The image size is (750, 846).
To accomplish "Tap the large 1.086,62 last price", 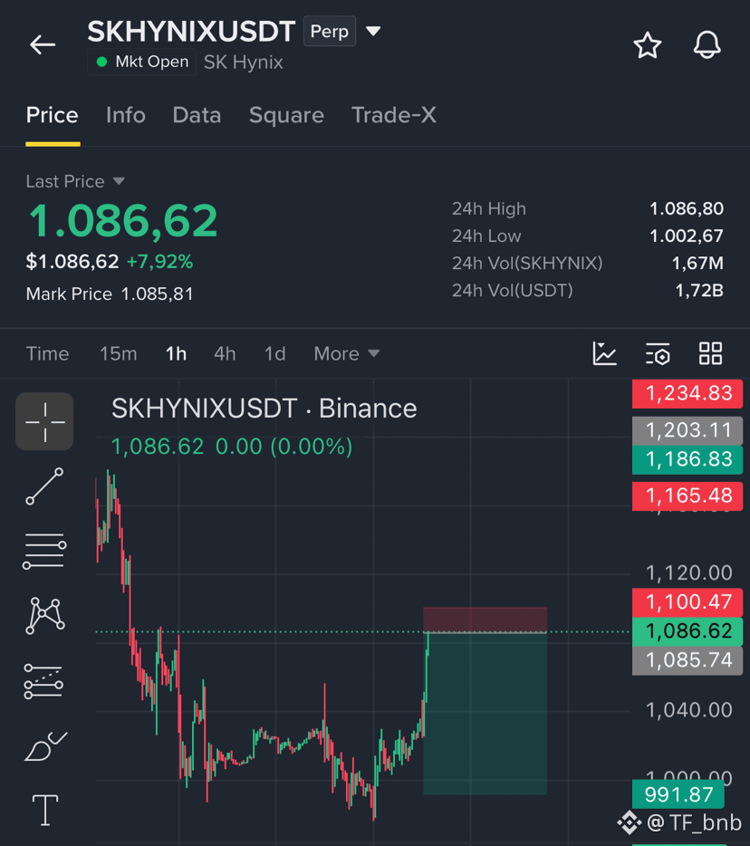I will point(122,221).
